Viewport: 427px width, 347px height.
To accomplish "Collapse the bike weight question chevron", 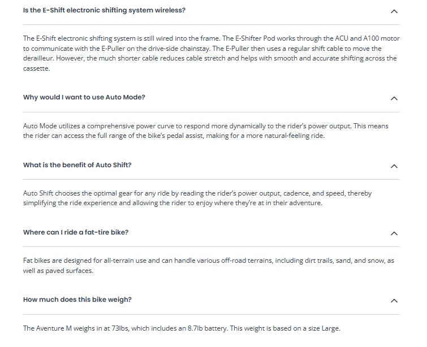I will pyautogui.click(x=394, y=300).
